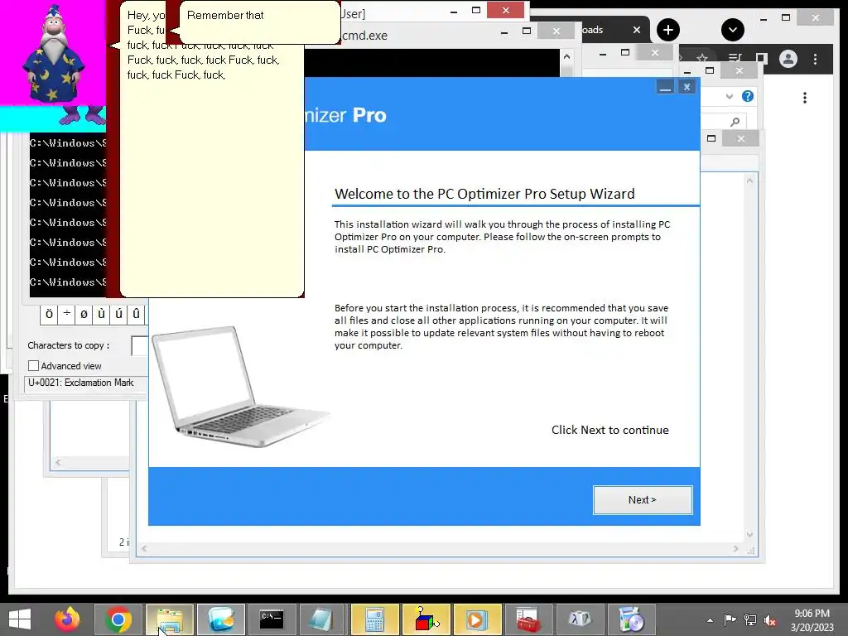The width and height of the screenshot is (848, 636).
Task: Open Downloads page more actions menu
Action: (805, 98)
